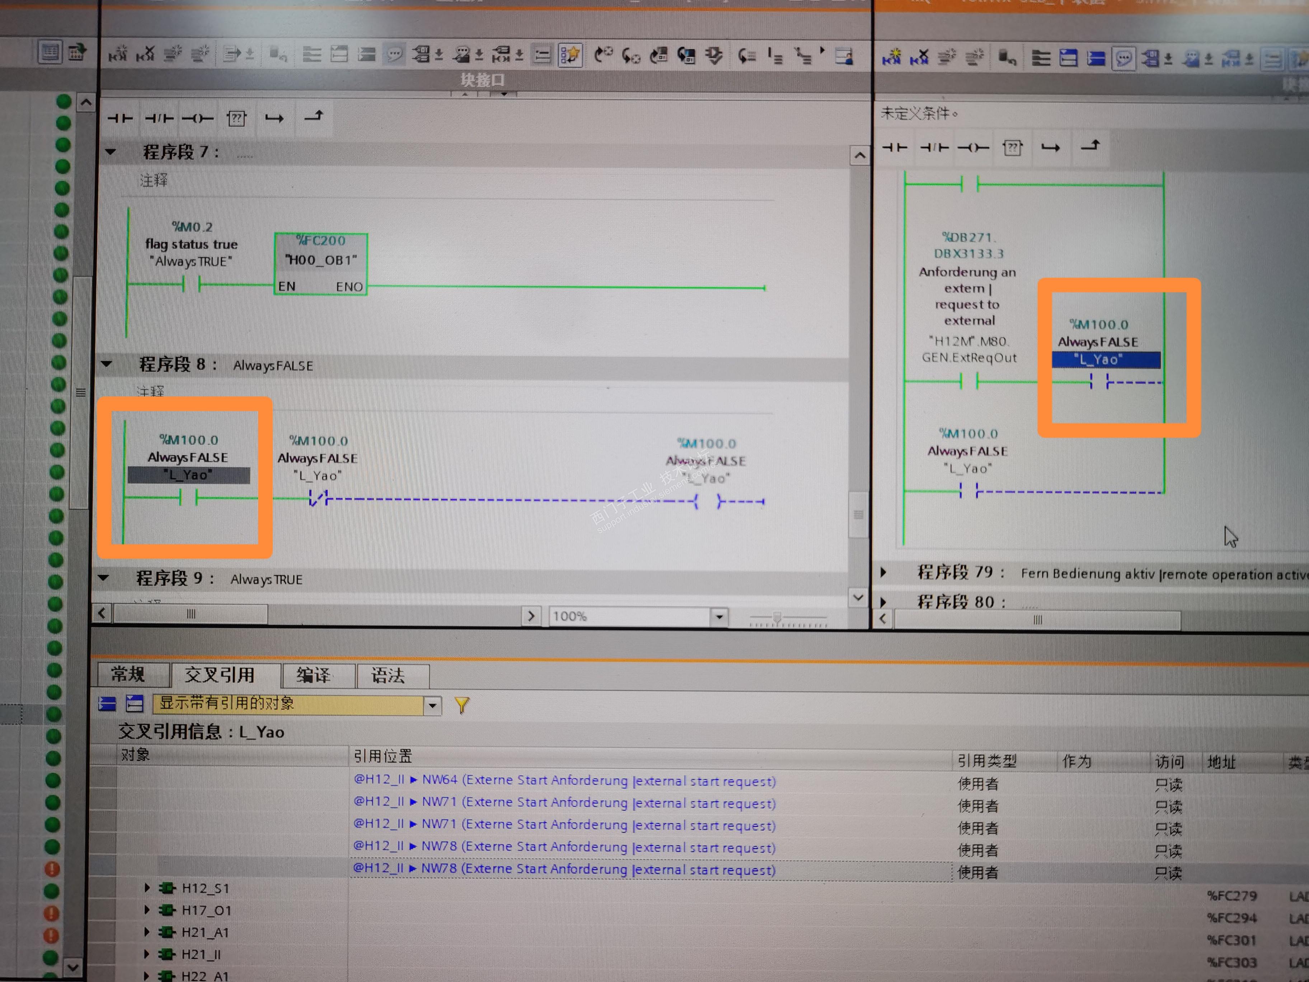The image size is (1309, 982).
Task: Switch to 编译 tab
Action: (x=314, y=675)
